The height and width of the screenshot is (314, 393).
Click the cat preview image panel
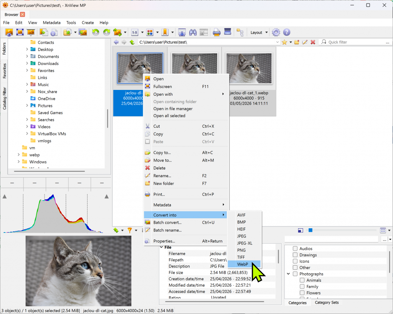(x=78, y=271)
